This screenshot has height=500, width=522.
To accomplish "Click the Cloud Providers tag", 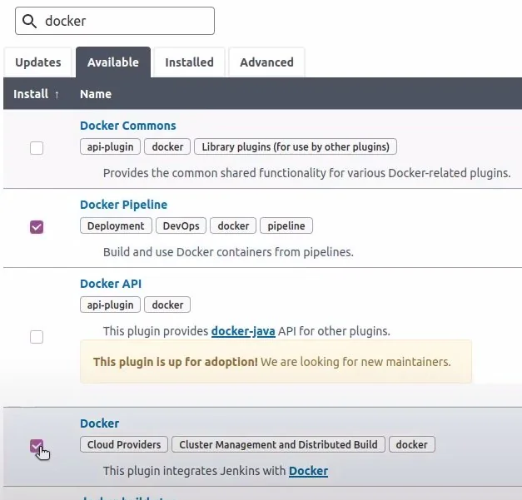I will pos(124,444).
